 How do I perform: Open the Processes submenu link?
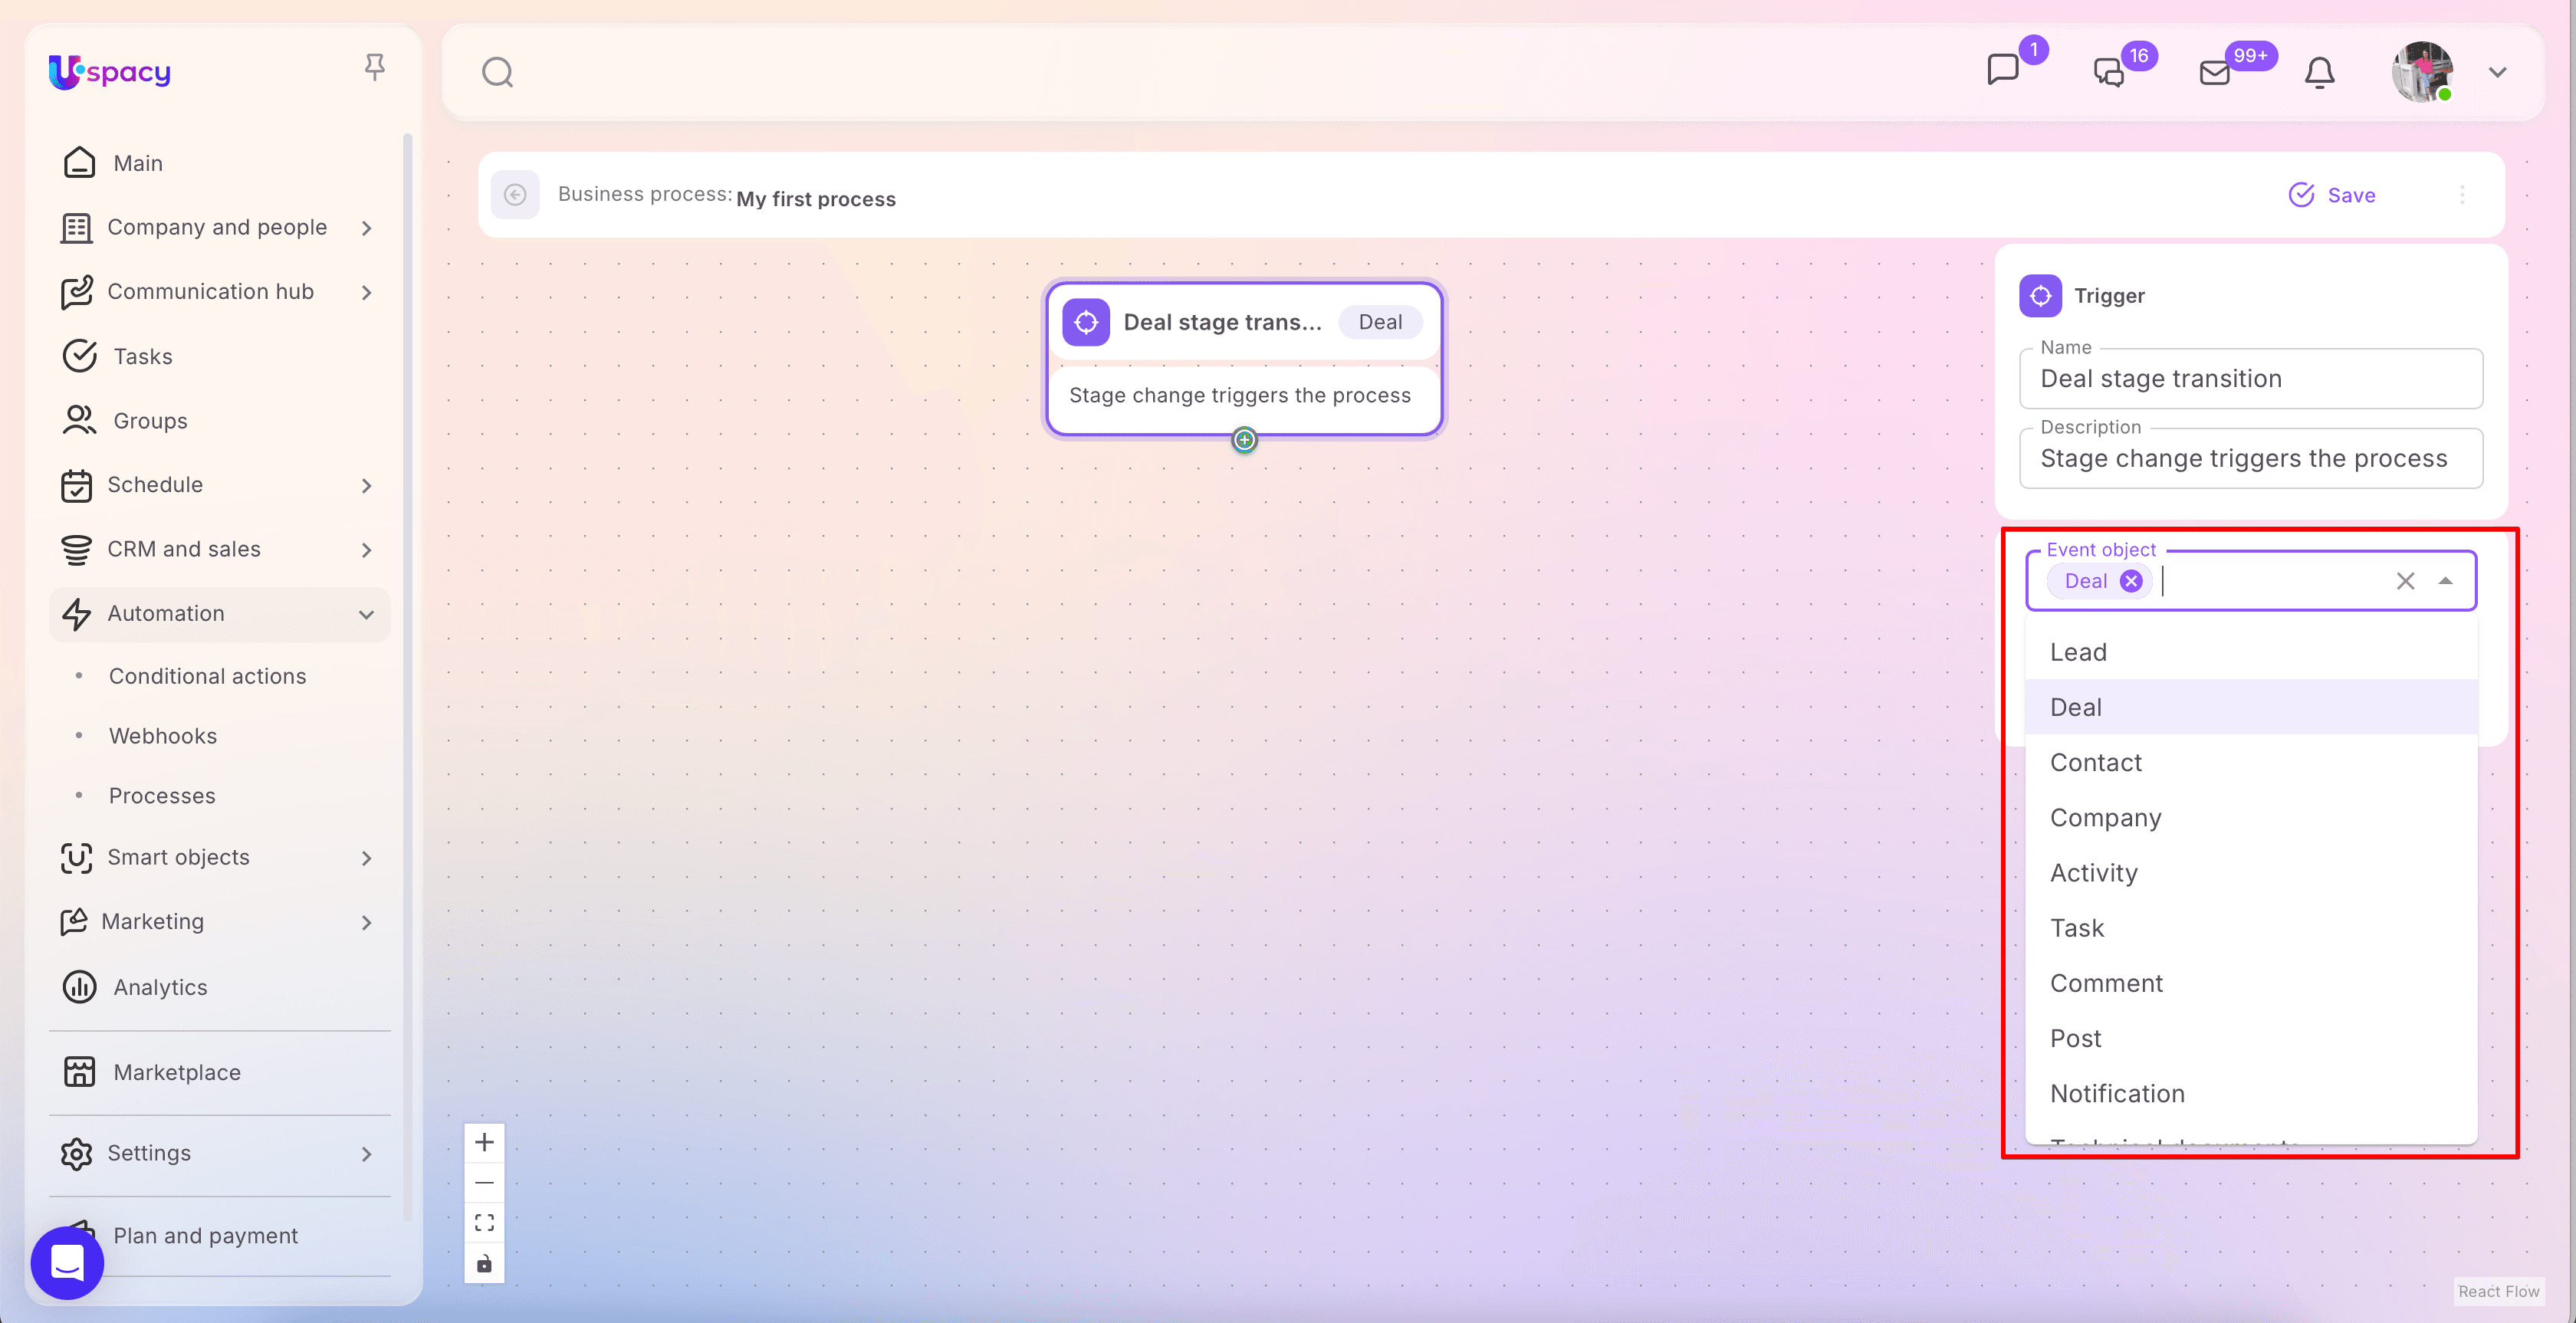click(x=162, y=795)
